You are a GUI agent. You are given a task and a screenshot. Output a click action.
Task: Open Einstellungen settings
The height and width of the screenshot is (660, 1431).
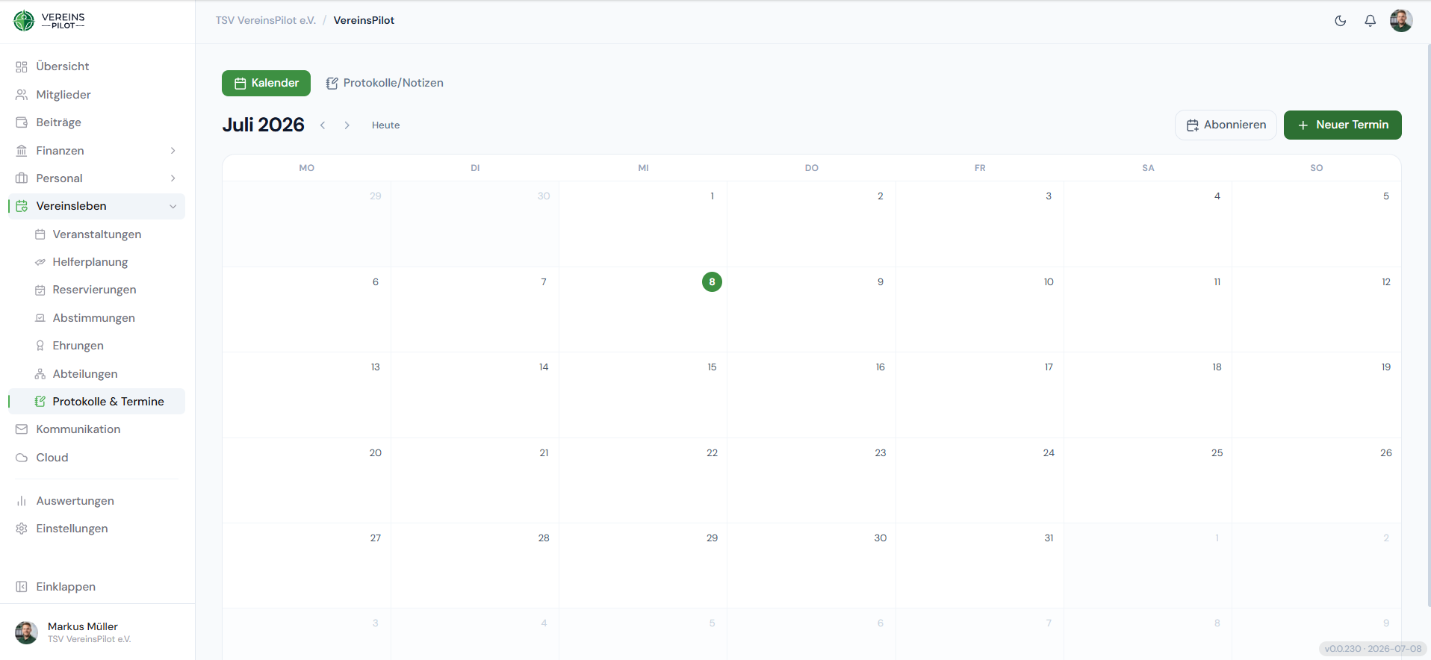tap(96, 529)
